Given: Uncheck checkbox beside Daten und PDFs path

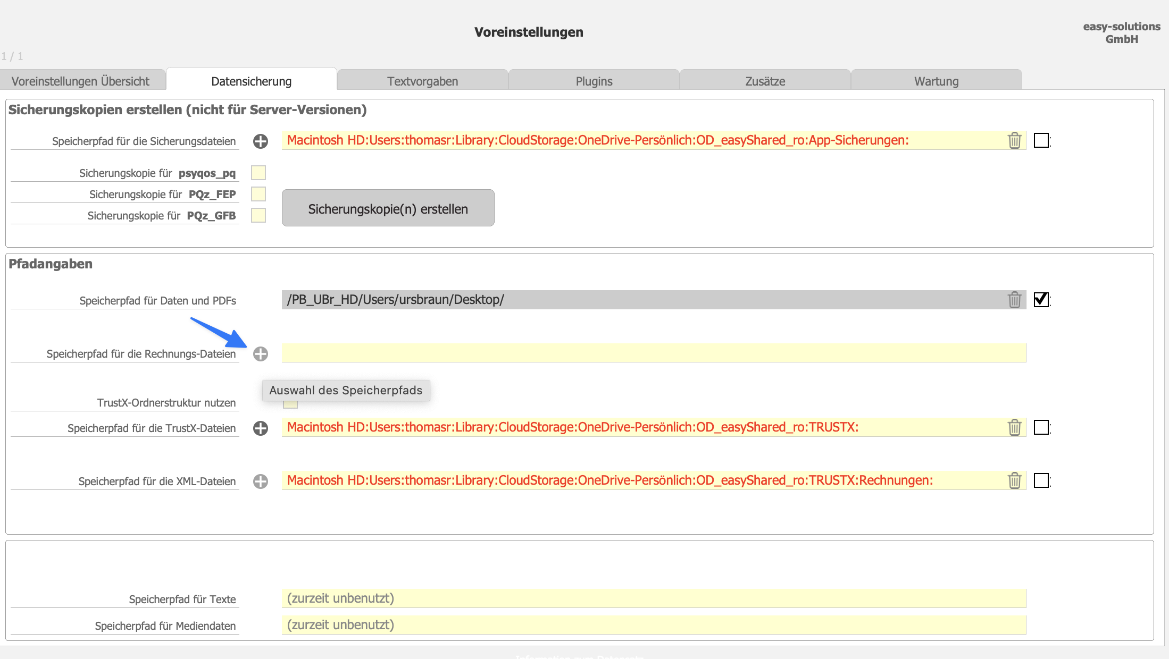Looking at the screenshot, I should click(1041, 300).
